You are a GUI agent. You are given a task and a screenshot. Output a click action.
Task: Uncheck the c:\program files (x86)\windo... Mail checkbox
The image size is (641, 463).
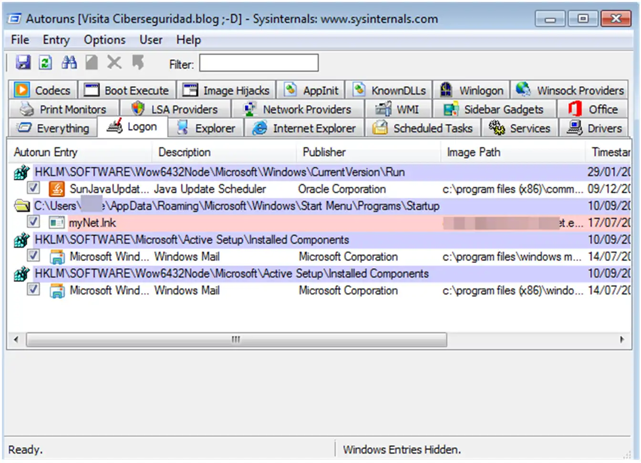click(33, 289)
